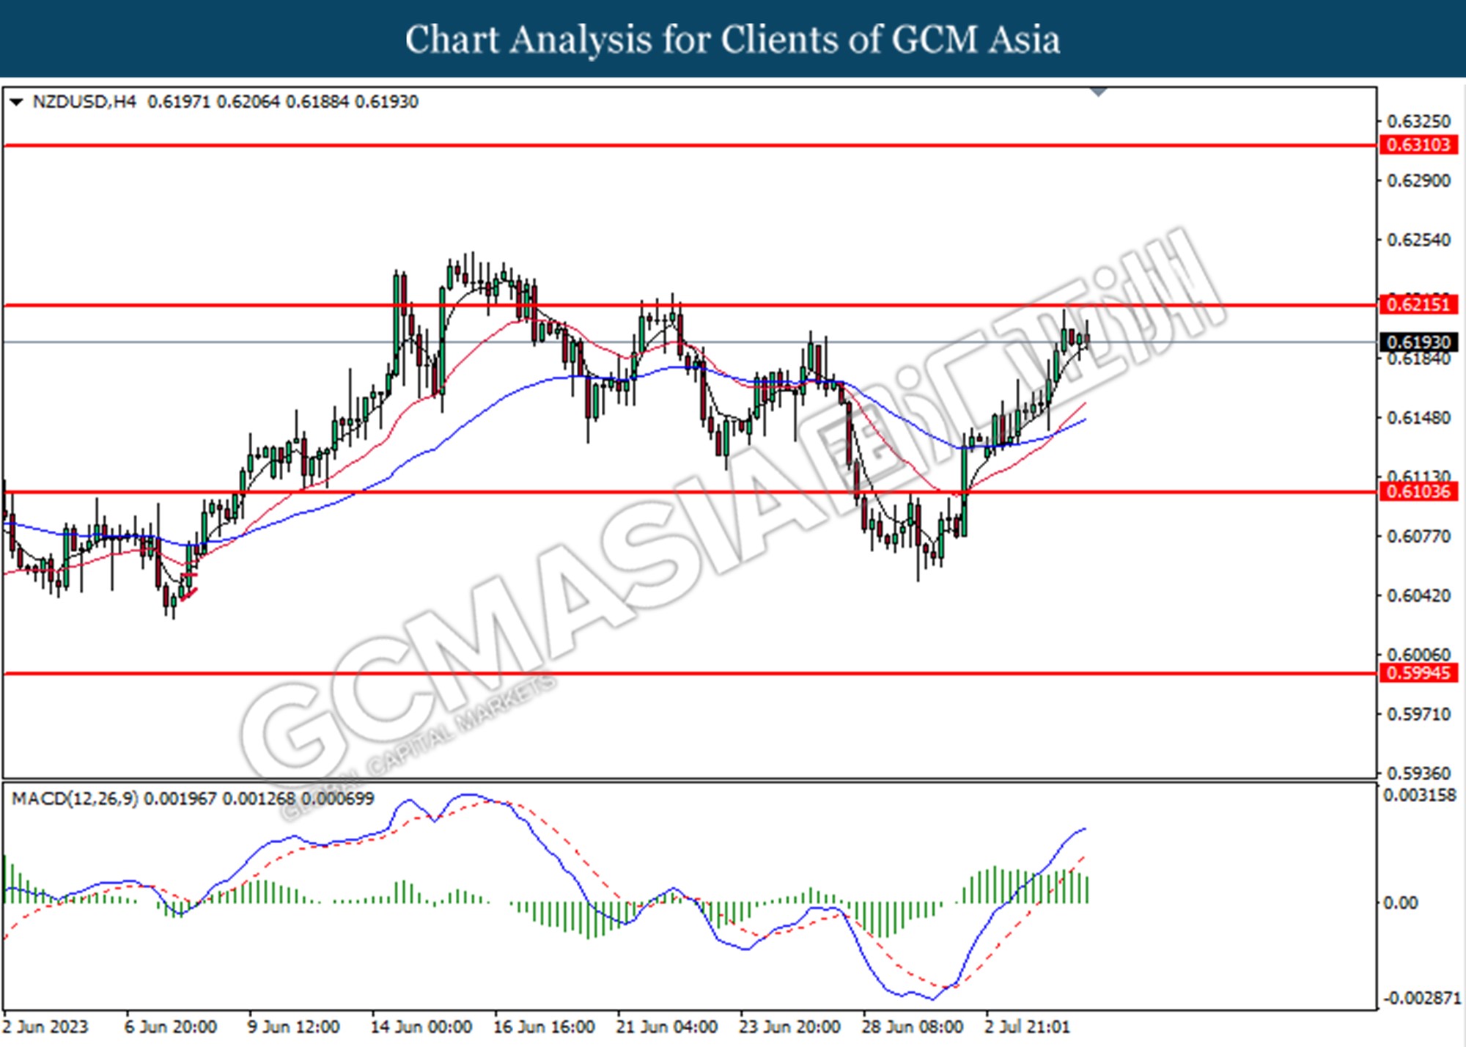1466x1047 pixels.
Task: Click the 0.63250 price axis value
Action: pos(1419,121)
